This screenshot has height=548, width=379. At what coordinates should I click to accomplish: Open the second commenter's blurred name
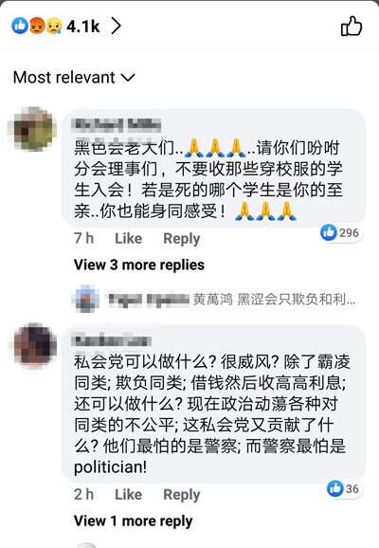tap(113, 340)
